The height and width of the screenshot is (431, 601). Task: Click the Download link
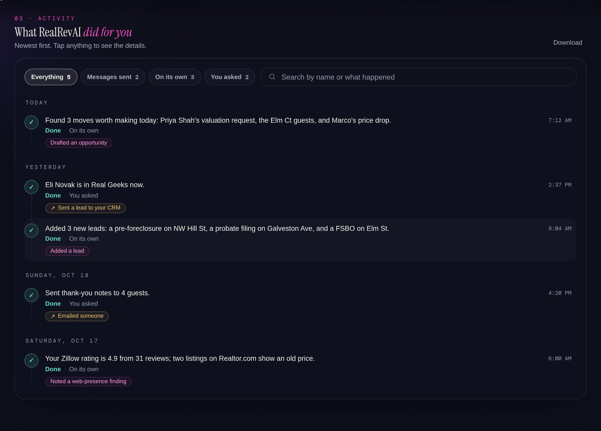click(568, 43)
